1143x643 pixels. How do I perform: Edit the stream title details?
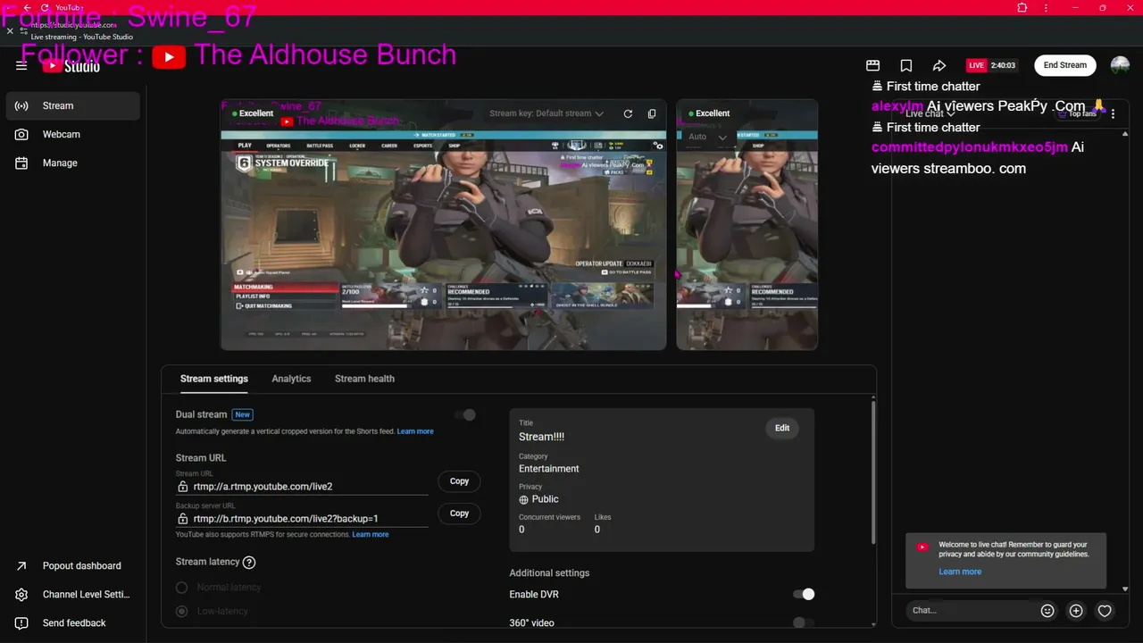coord(782,429)
